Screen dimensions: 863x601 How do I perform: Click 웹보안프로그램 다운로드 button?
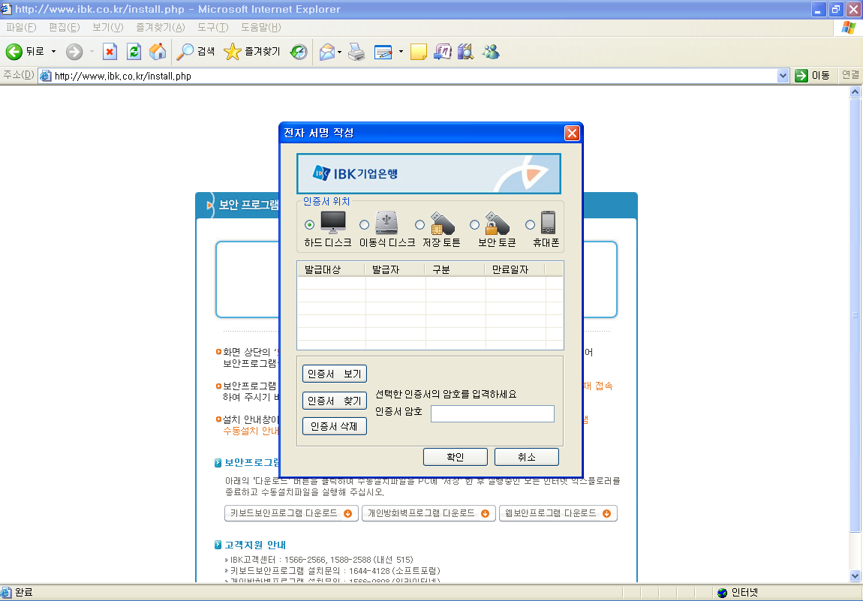click(558, 513)
